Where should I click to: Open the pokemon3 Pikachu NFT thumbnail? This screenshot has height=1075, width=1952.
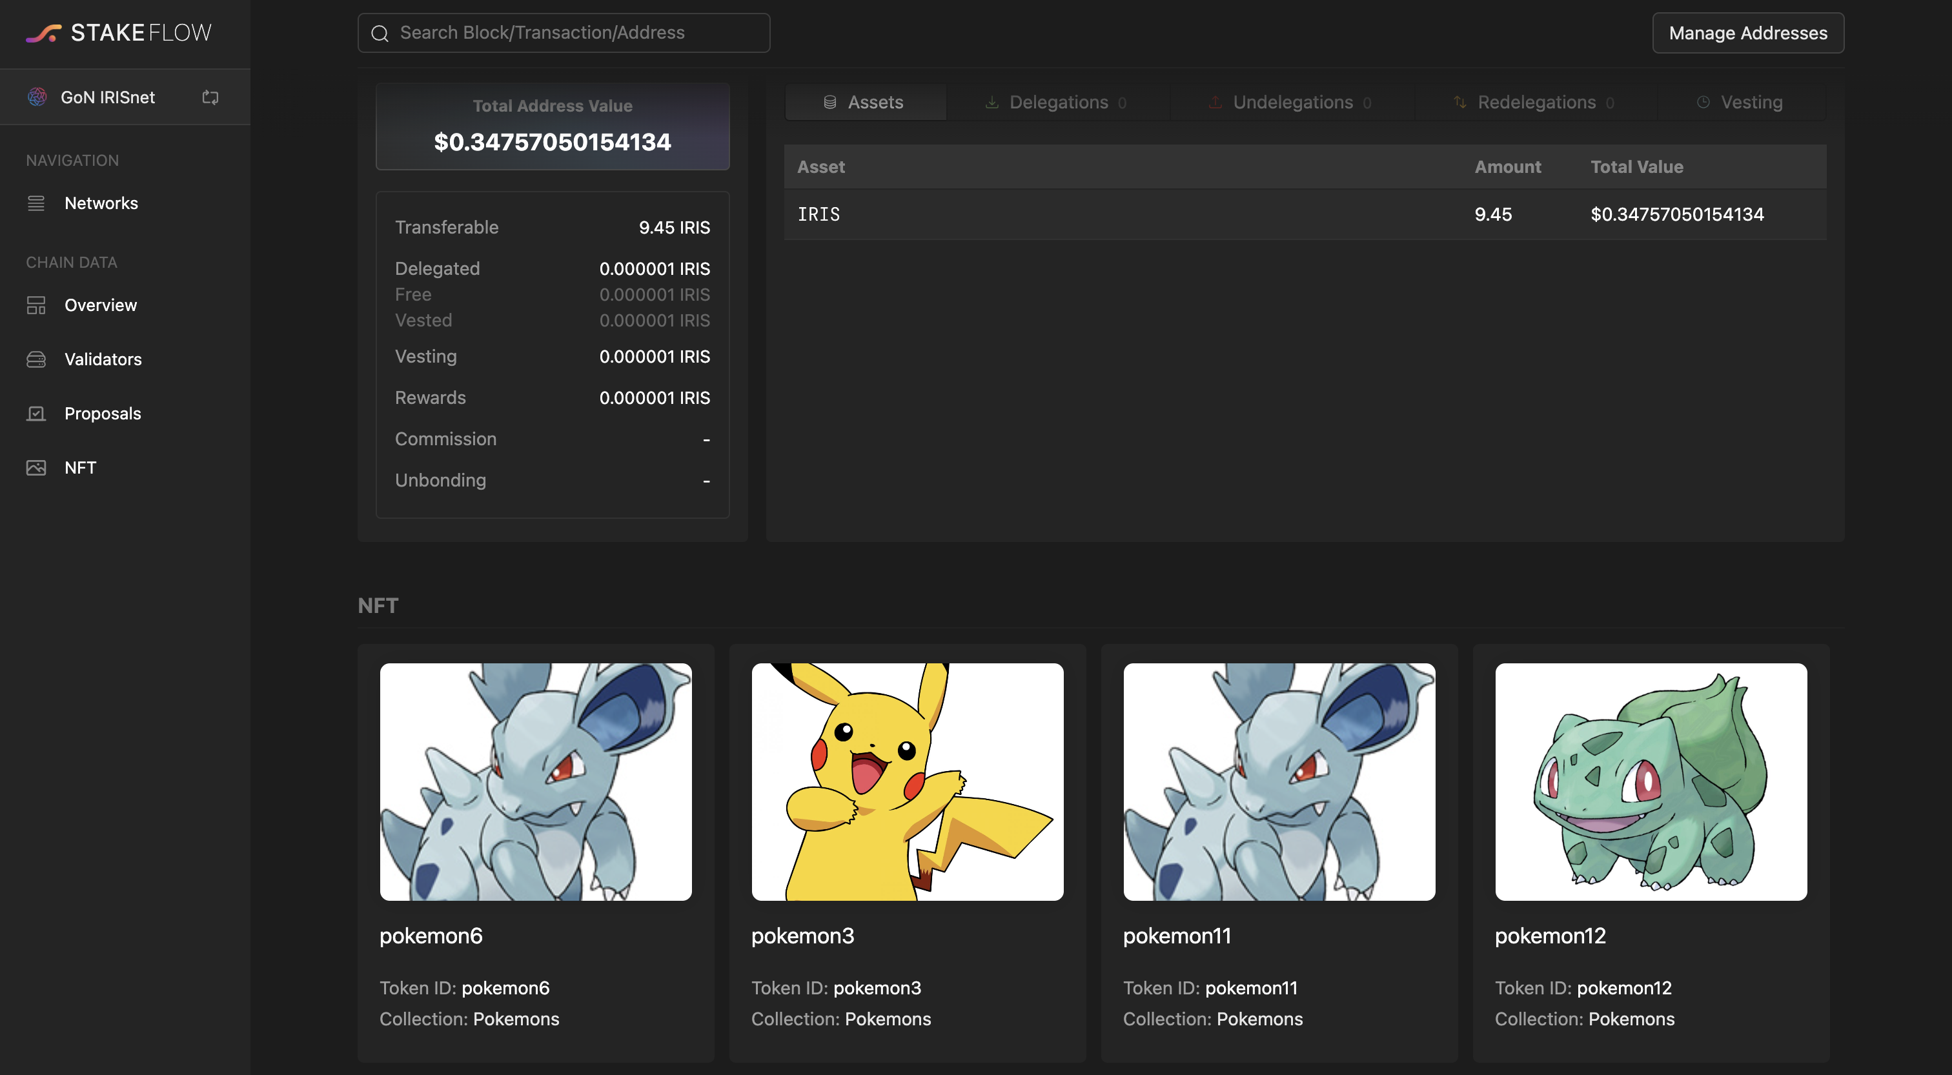point(907,782)
